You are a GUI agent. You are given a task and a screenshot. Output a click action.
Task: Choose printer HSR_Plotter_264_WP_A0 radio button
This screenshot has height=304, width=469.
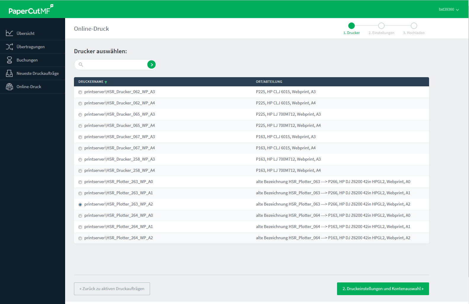click(80, 216)
